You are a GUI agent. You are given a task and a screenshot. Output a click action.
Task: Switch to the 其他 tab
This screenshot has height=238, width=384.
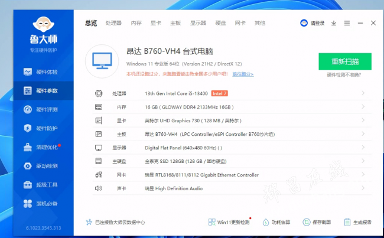(x=260, y=23)
